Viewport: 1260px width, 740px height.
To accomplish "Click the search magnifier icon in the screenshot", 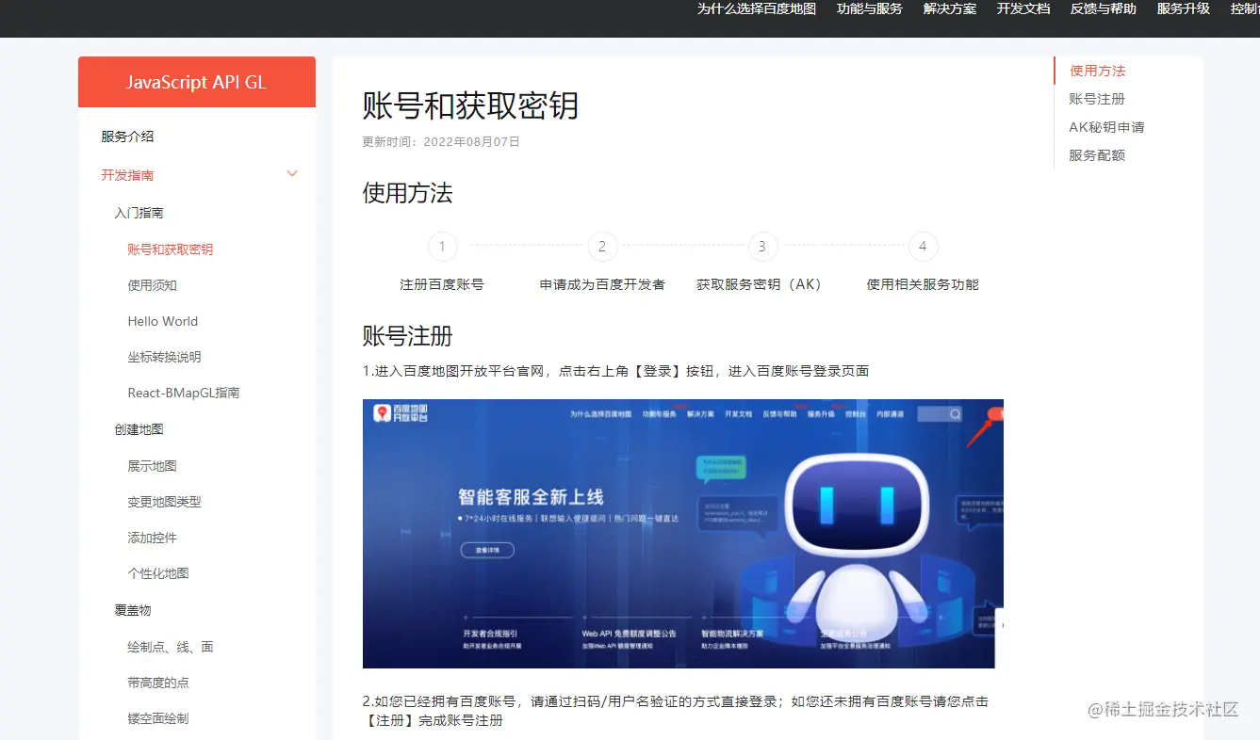I will point(954,413).
